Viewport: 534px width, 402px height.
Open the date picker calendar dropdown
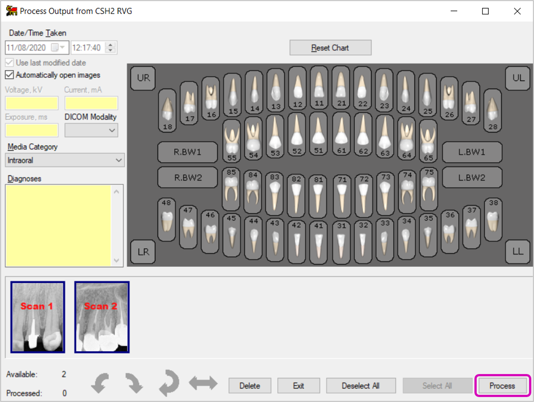pyautogui.click(x=58, y=48)
